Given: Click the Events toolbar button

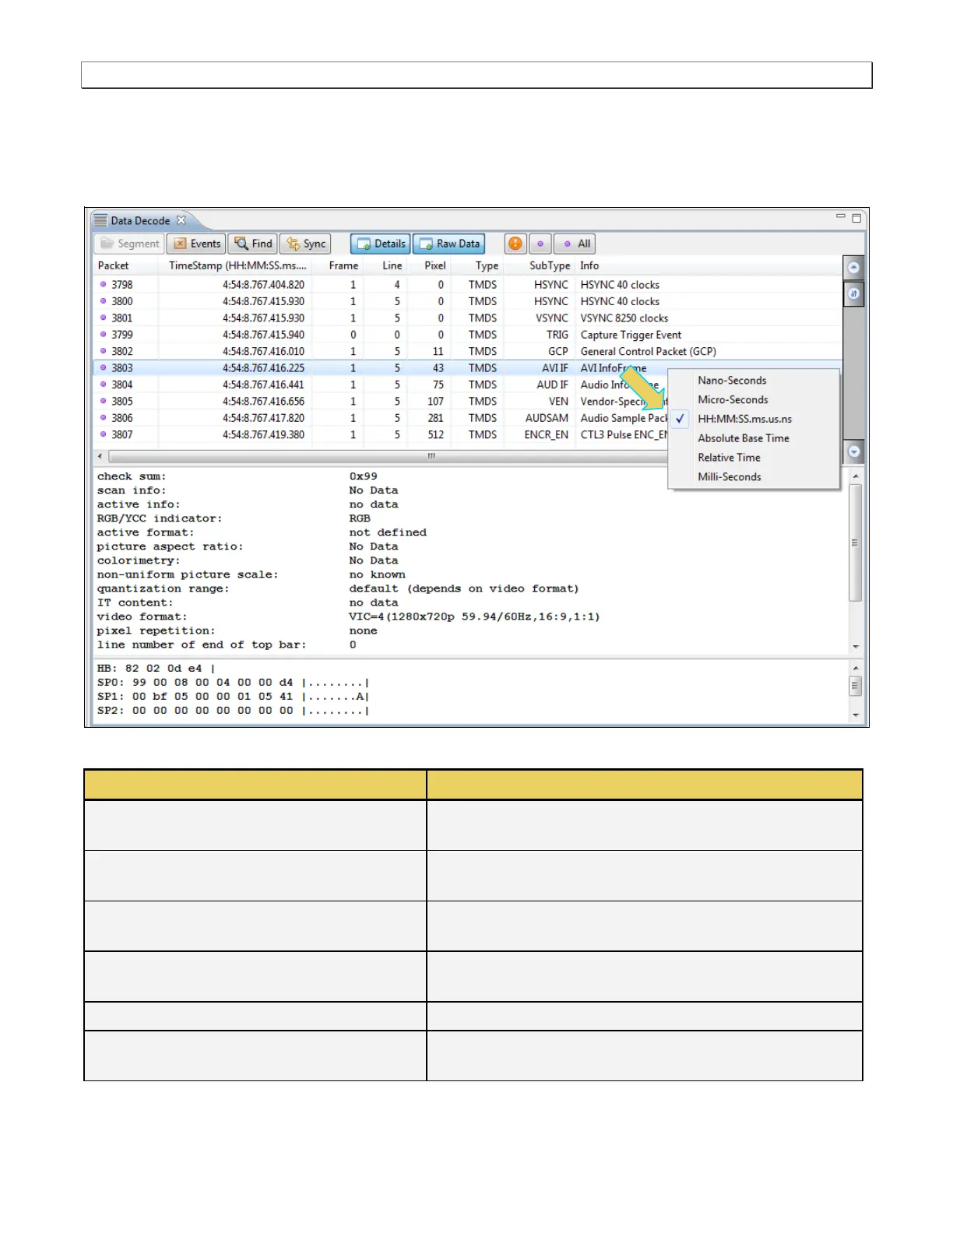Looking at the screenshot, I should coord(198,244).
